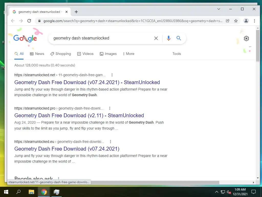Open File Explorer from the taskbar
Viewport: 262px width, 197px height.
(31, 192)
